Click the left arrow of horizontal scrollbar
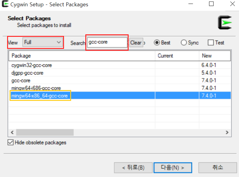 point(12,132)
